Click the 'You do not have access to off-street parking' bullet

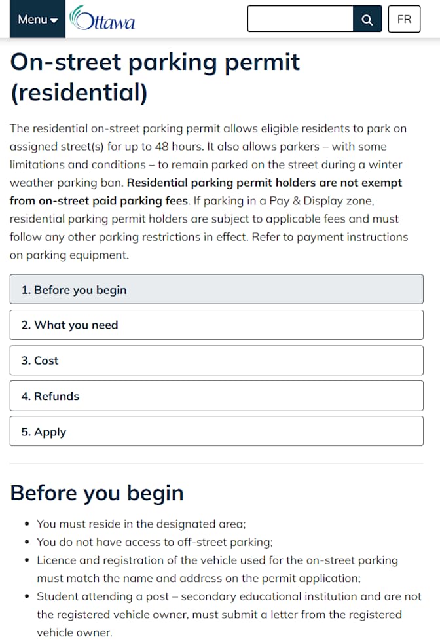coord(155,542)
